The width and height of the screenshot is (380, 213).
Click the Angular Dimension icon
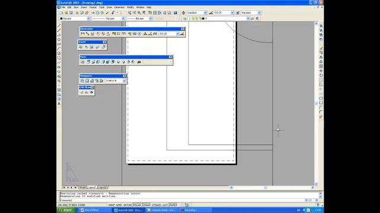tap(108, 34)
